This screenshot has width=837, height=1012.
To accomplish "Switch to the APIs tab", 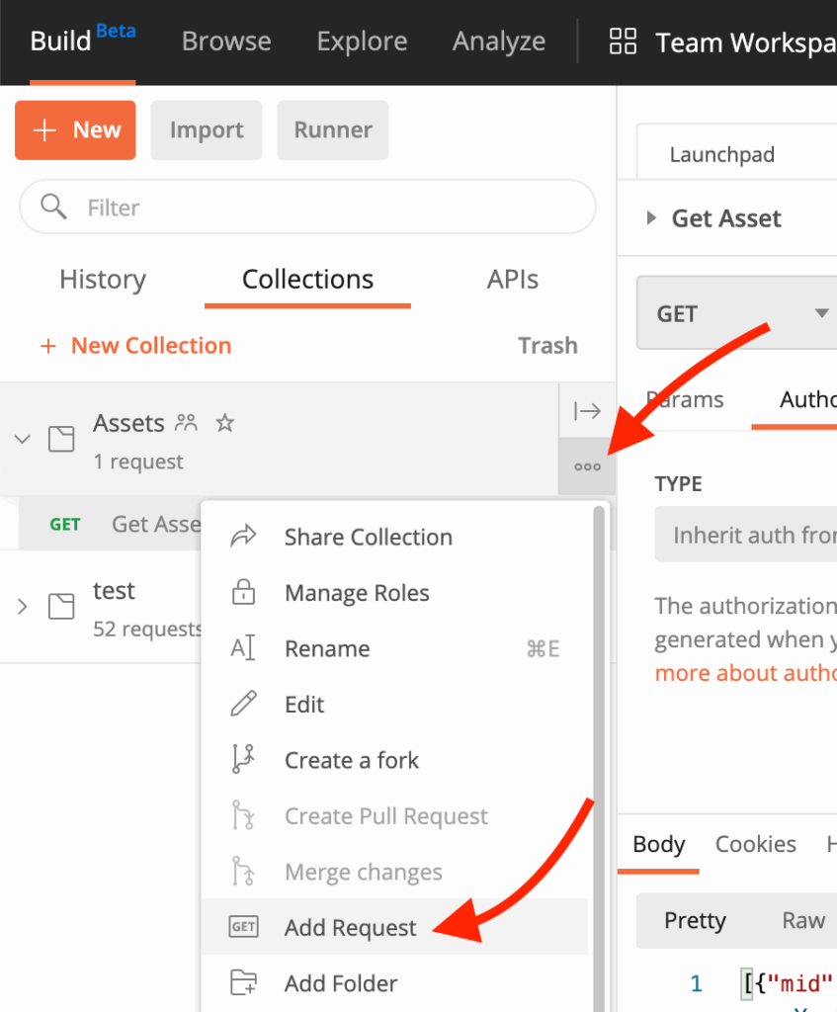I will click(512, 280).
